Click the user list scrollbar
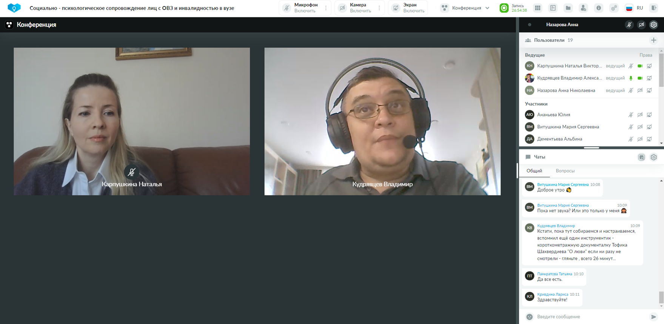Image resolution: width=664 pixels, height=324 pixels. tap(661, 70)
